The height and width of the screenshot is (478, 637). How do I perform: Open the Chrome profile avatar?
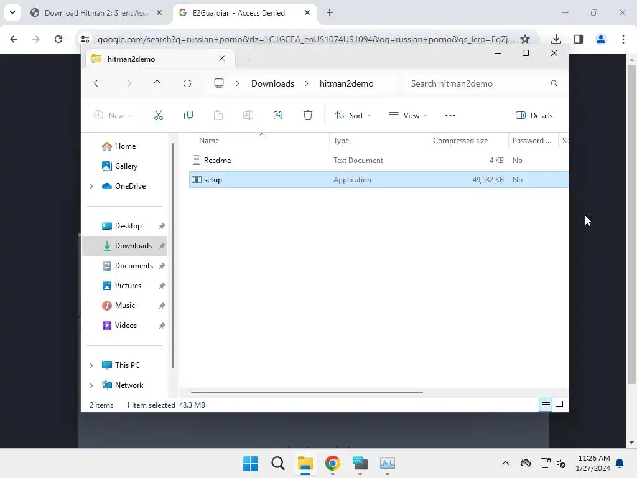[x=601, y=39]
